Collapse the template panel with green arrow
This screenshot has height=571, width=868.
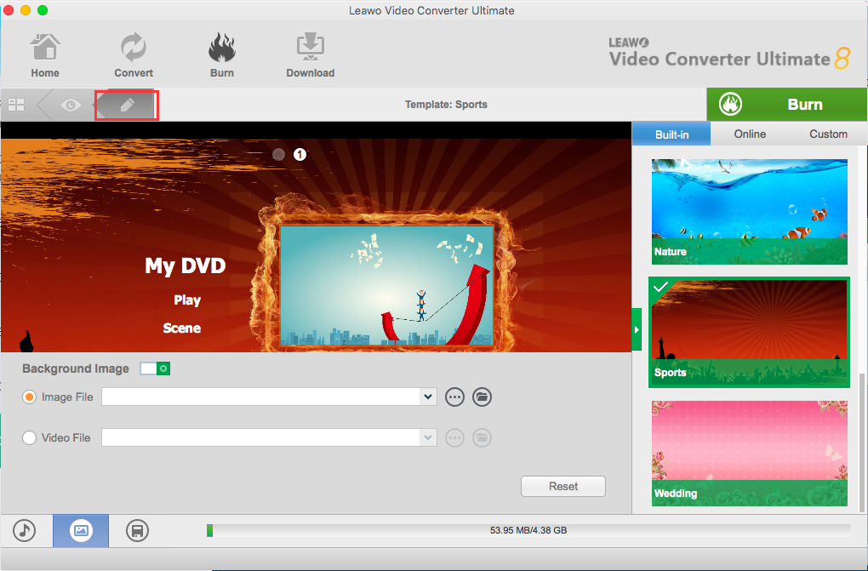click(x=637, y=329)
